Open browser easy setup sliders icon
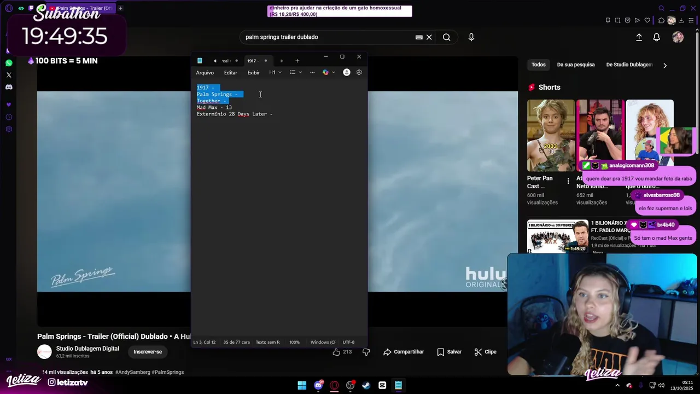The height and width of the screenshot is (394, 700). click(x=691, y=20)
